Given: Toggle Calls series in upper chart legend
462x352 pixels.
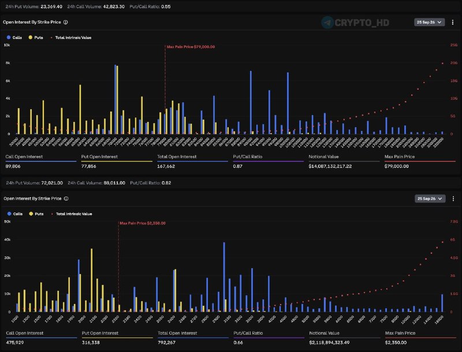Looking at the screenshot, I should coord(14,38).
